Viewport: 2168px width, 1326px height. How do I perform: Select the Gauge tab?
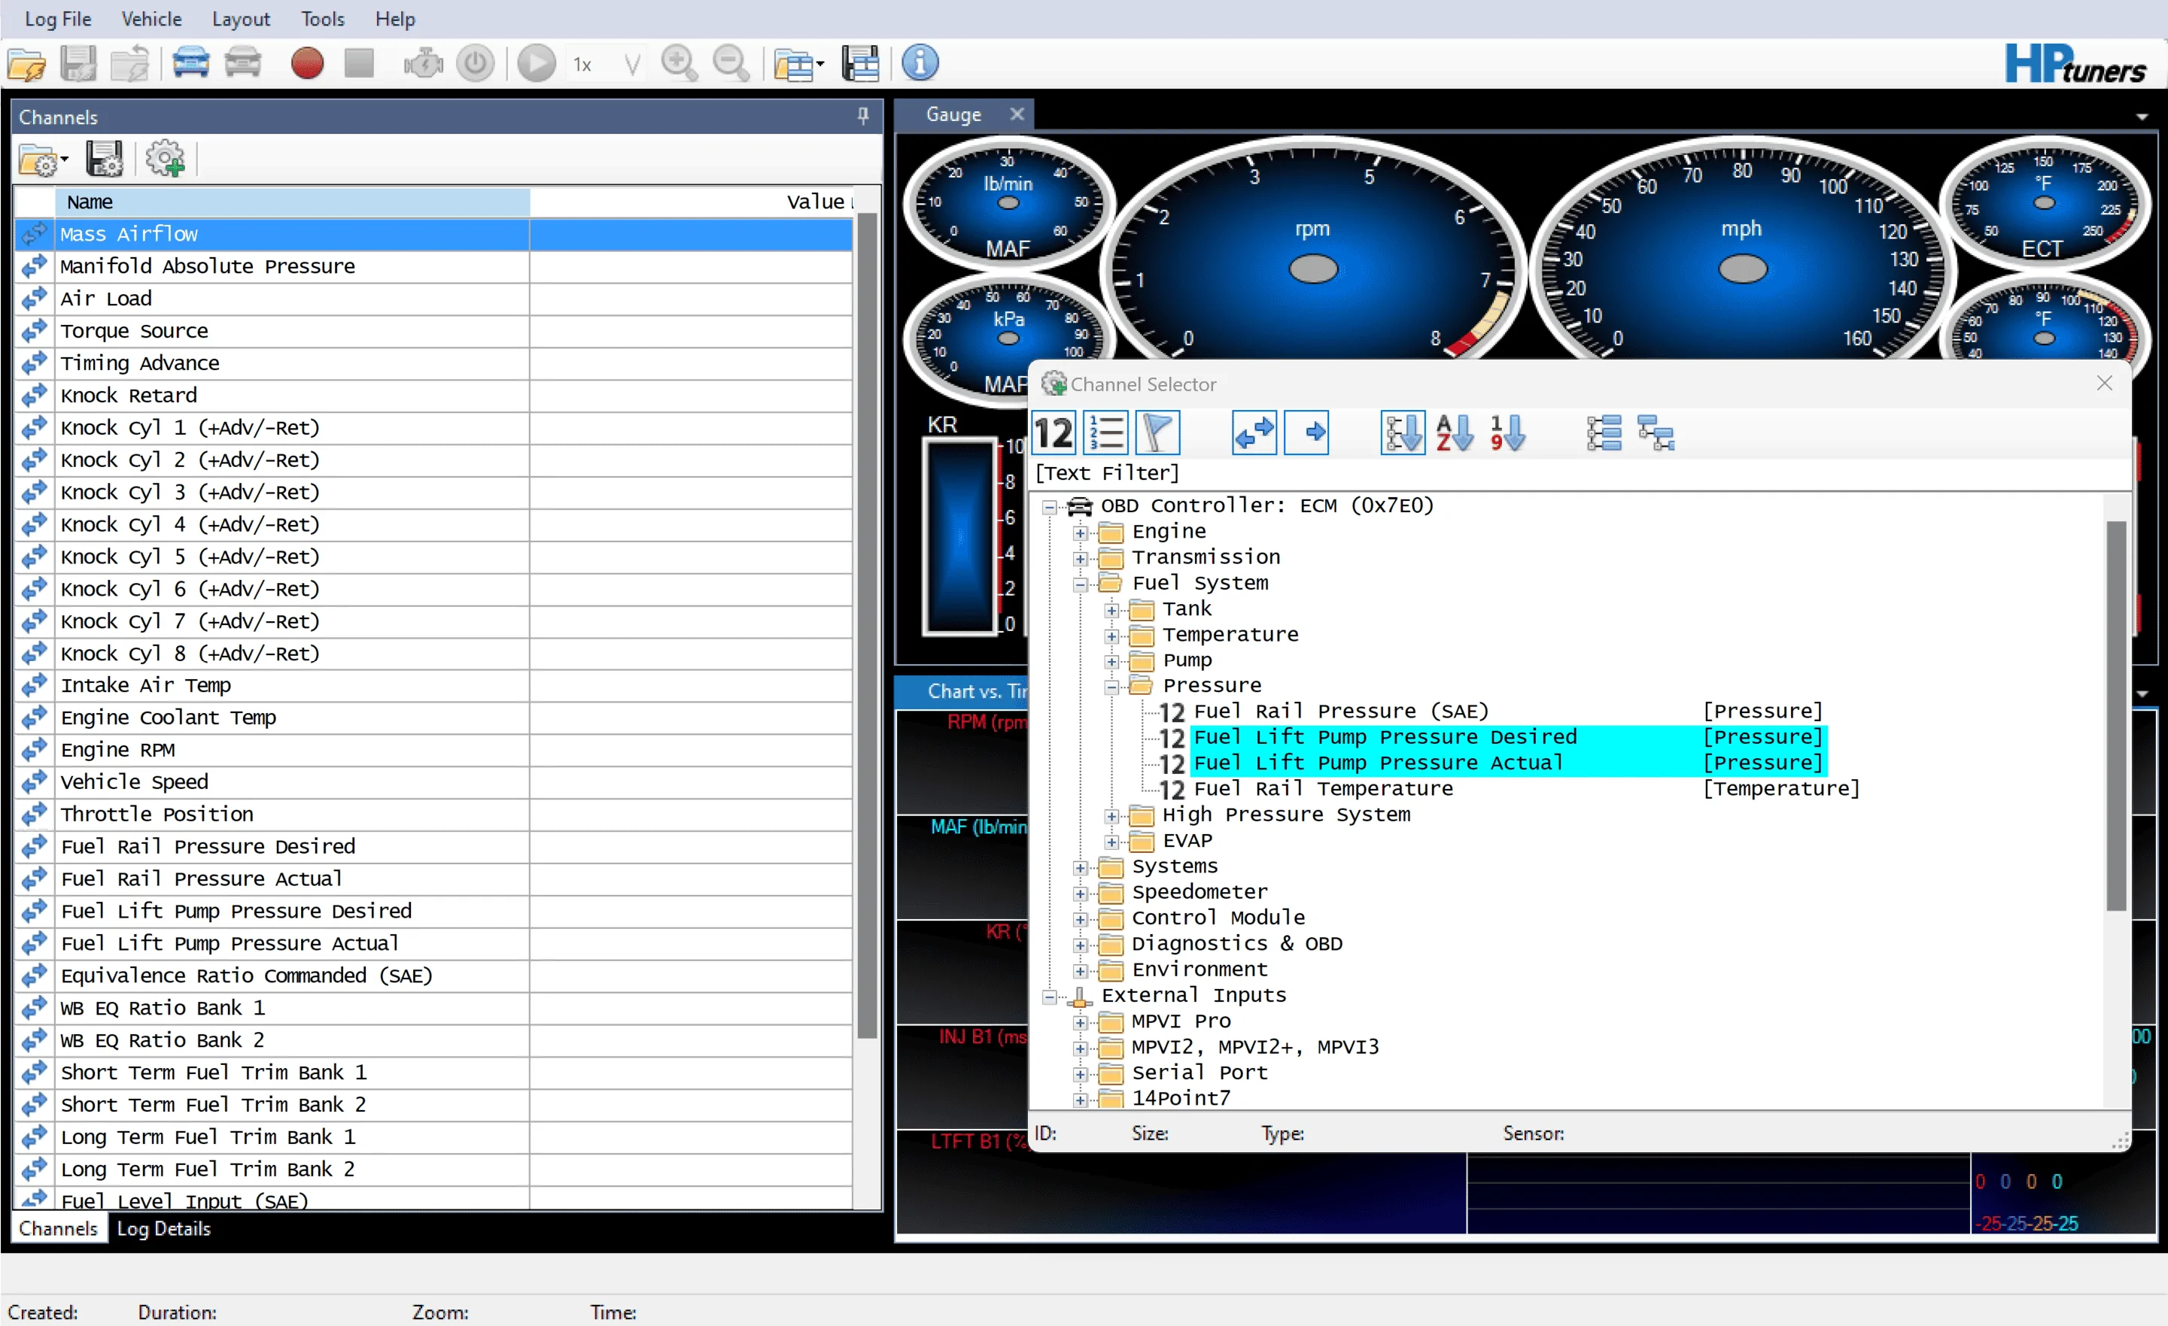[953, 114]
